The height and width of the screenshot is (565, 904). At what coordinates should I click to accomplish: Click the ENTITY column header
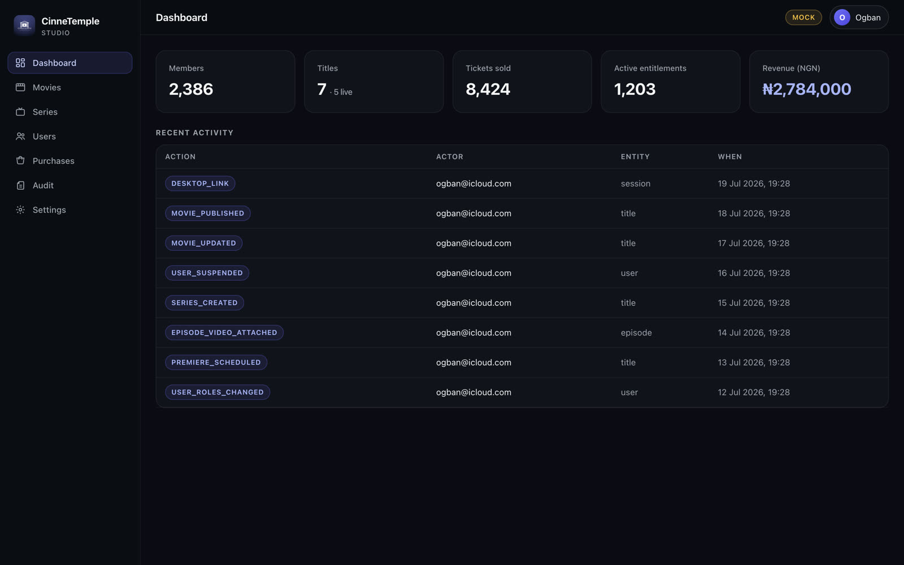[x=635, y=157]
